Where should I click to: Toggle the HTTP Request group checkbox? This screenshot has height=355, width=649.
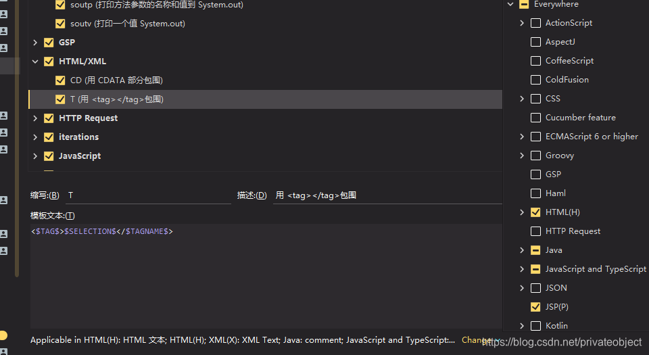tap(49, 118)
